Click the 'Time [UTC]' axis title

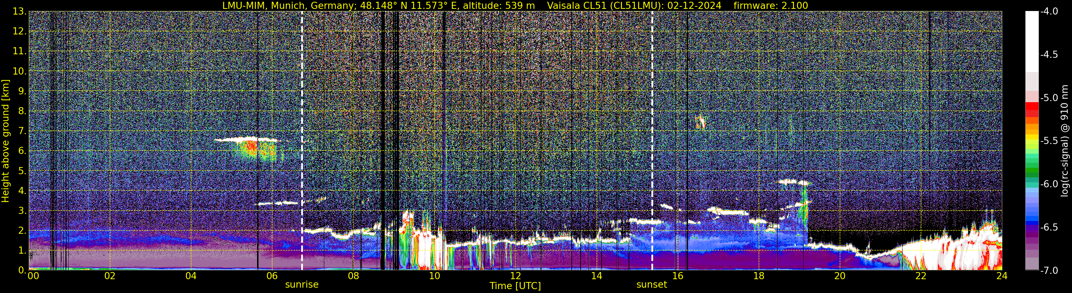click(515, 286)
